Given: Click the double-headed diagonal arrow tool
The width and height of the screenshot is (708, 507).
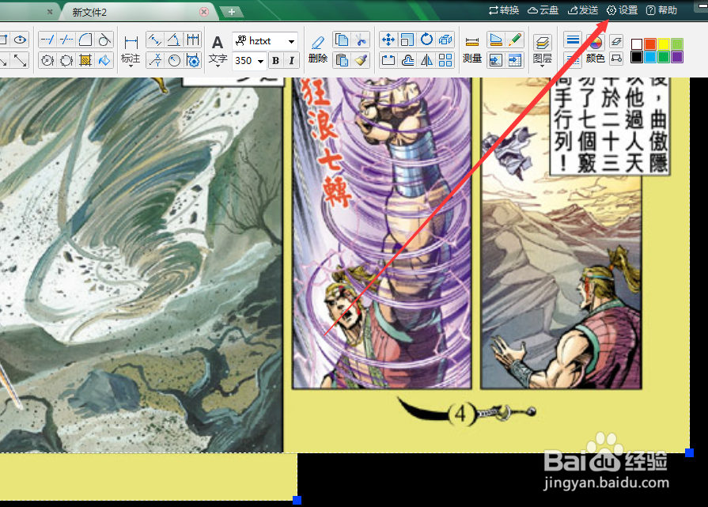Looking at the screenshot, I should (x=20, y=60).
